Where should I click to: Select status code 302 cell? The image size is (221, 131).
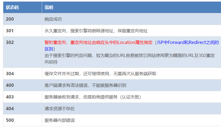click(x=22, y=52)
